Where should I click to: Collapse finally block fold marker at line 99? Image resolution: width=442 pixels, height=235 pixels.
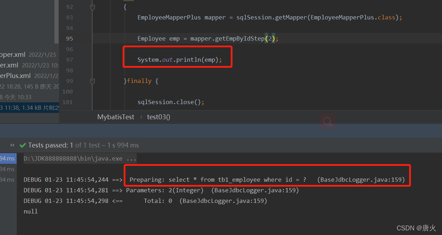tap(92, 81)
